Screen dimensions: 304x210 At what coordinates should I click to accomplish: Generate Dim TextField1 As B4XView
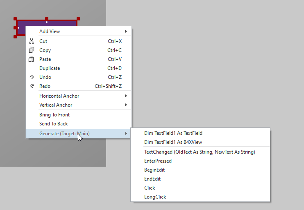(173, 142)
